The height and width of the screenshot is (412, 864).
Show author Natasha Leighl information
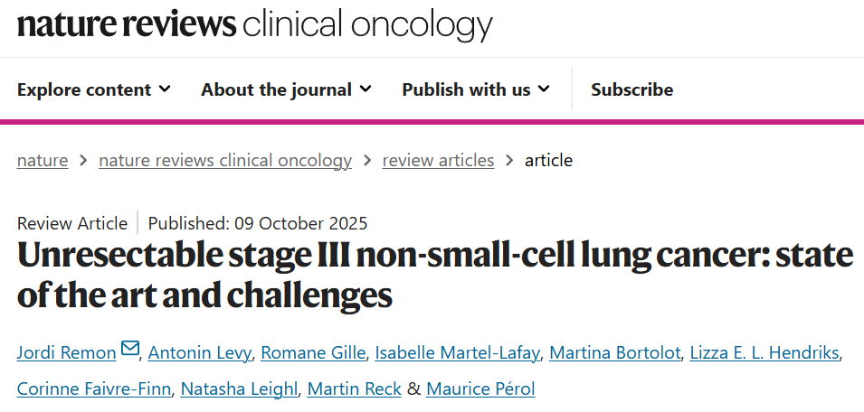(238, 389)
